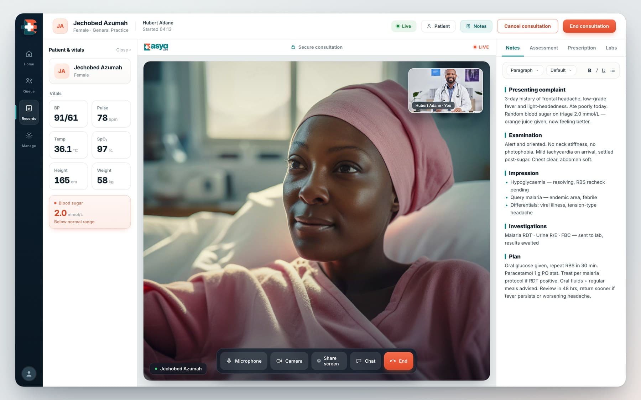Viewport: 641px width, 400px height.
Task: Click the End consultation button
Action: pyautogui.click(x=589, y=26)
